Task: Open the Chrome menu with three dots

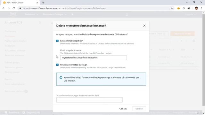Action: (201, 8)
